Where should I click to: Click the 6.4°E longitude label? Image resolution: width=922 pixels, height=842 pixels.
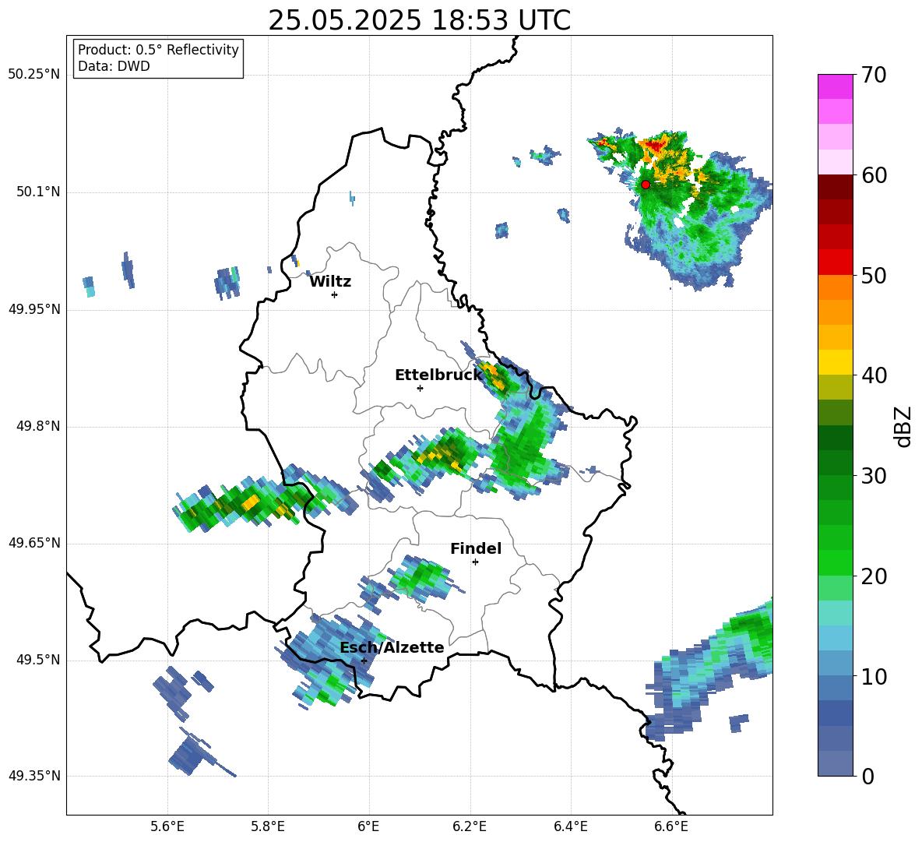pos(570,826)
